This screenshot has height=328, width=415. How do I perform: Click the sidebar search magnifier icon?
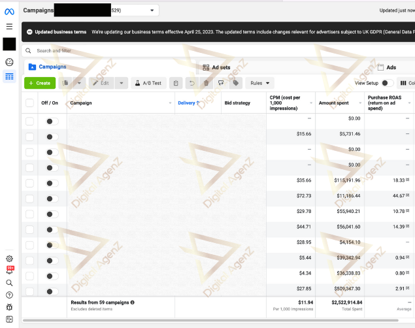9,283
